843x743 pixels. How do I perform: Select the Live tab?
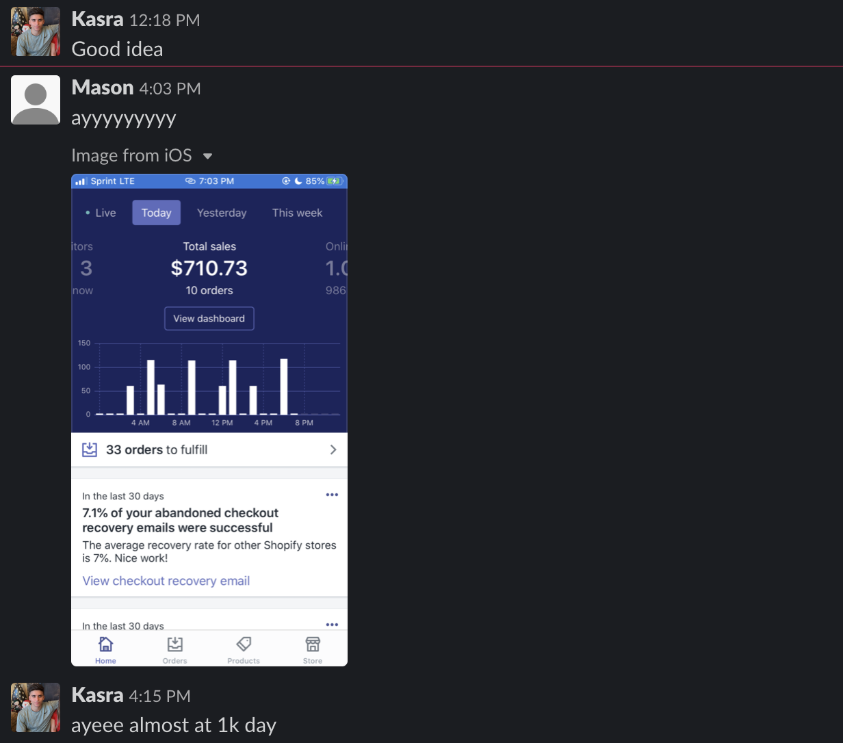[x=101, y=213]
